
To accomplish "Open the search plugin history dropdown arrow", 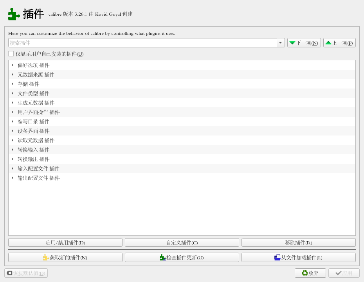I will (x=280, y=43).
